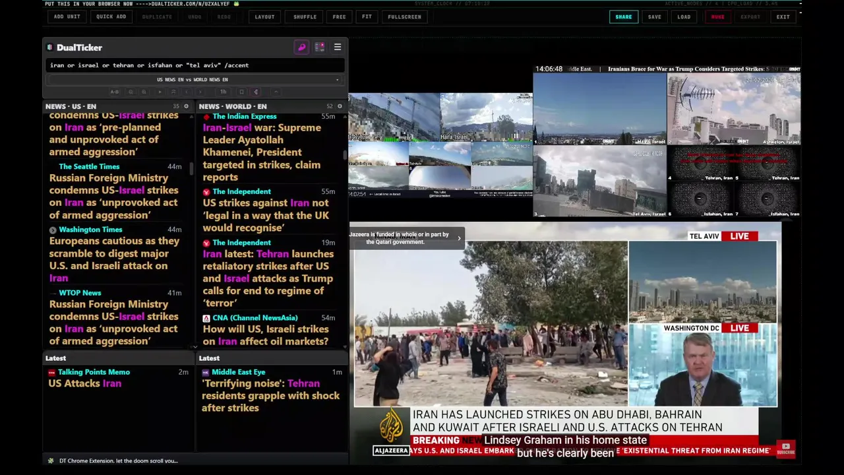Open the DualTicker hamburger menu
The image size is (844, 475).
point(337,47)
